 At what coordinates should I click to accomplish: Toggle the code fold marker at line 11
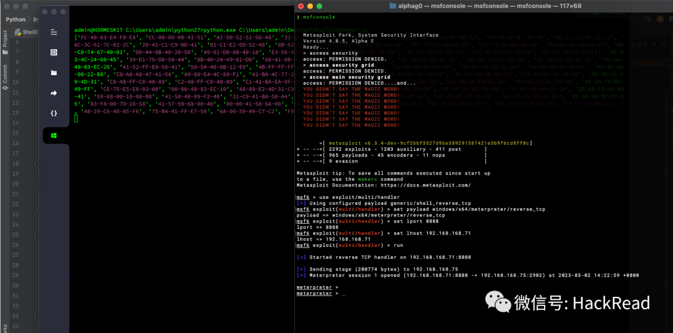point(36,93)
